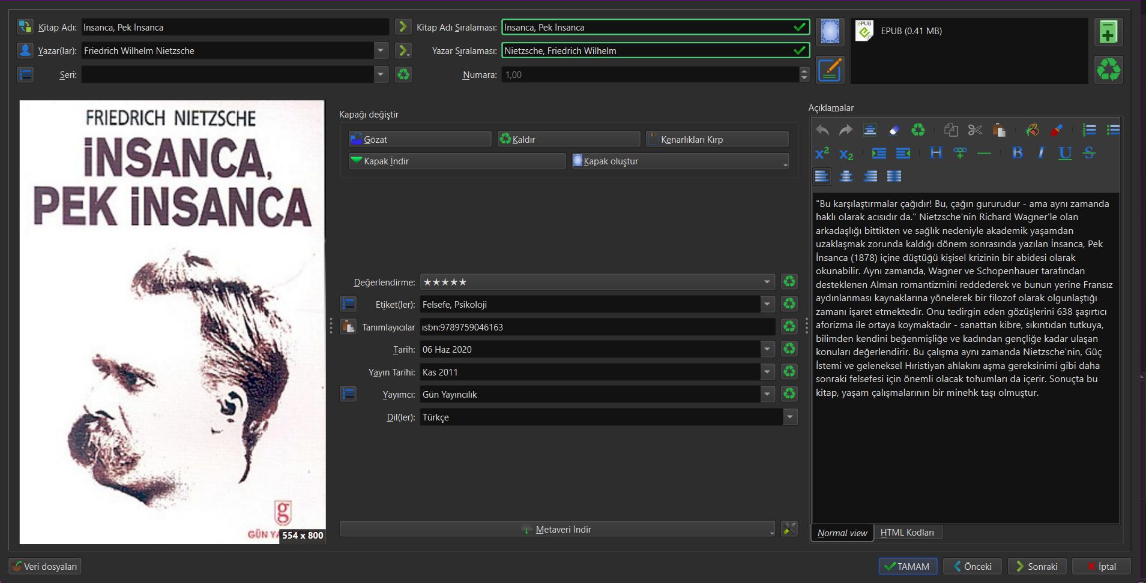
Task: Click Kapak İndir download cover button
Action: point(457,161)
